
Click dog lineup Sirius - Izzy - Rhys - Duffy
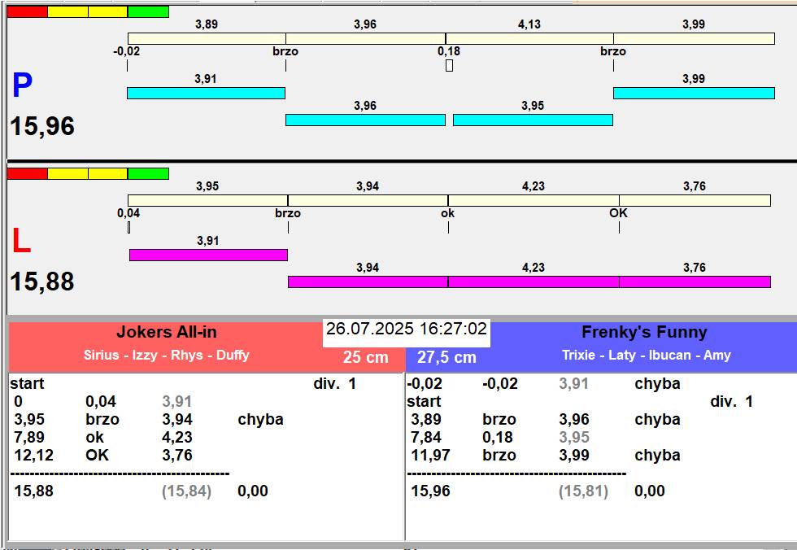pos(167,355)
